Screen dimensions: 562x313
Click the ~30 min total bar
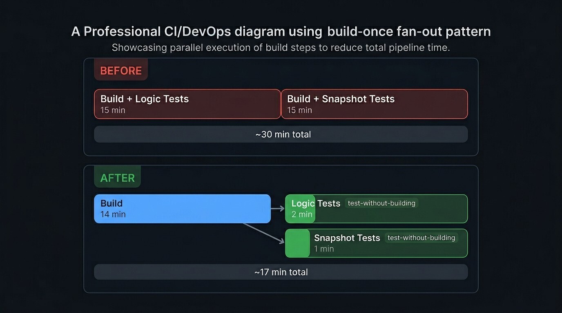point(281,134)
